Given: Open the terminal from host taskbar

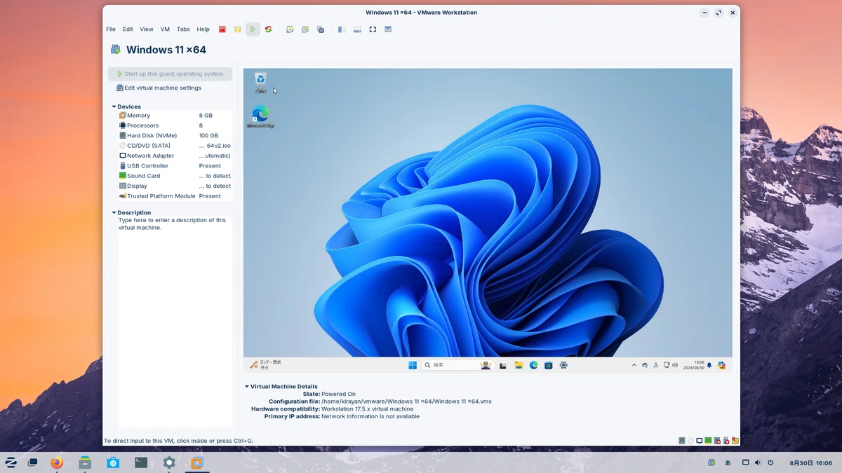Looking at the screenshot, I should click(141, 462).
